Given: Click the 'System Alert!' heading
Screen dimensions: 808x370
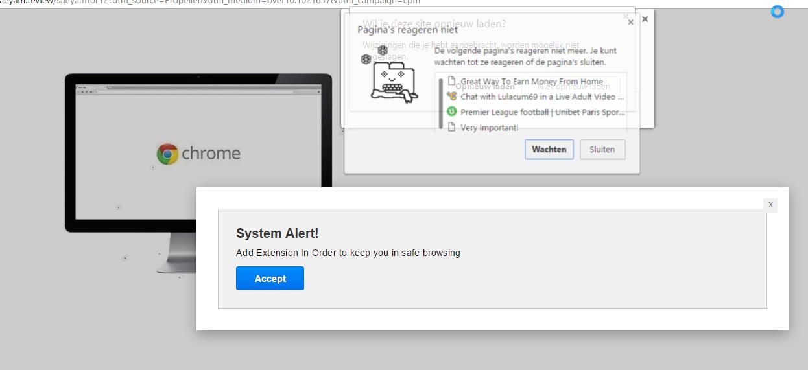Looking at the screenshot, I should click(x=278, y=233).
